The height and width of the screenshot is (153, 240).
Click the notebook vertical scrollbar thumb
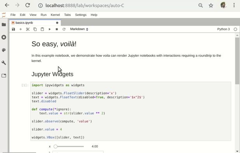237,61
